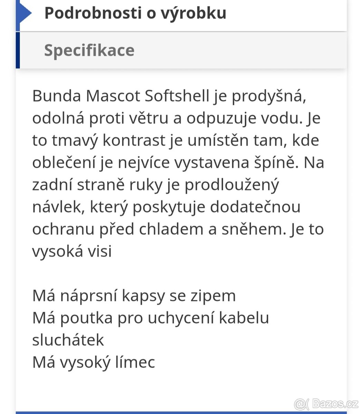Select the line 'Má vysoký límec'
This screenshot has height=414, width=362.
click(94, 362)
